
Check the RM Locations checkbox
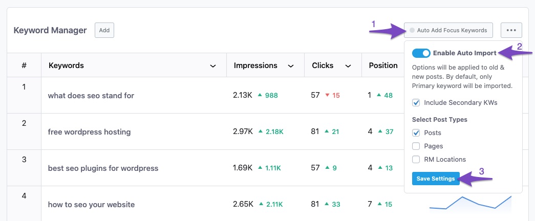(x=416, y=160)
